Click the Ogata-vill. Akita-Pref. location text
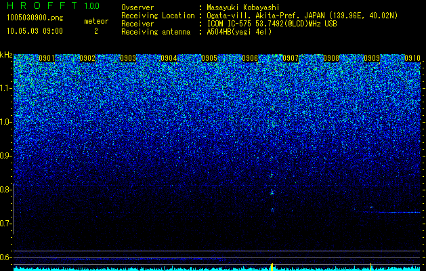Viewport: 426px width, 271px height. 302,16
